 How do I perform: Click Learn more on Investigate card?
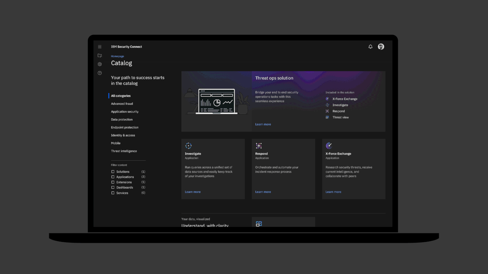pos(193,192)
